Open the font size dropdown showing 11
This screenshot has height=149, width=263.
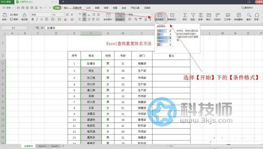(63, 15)
